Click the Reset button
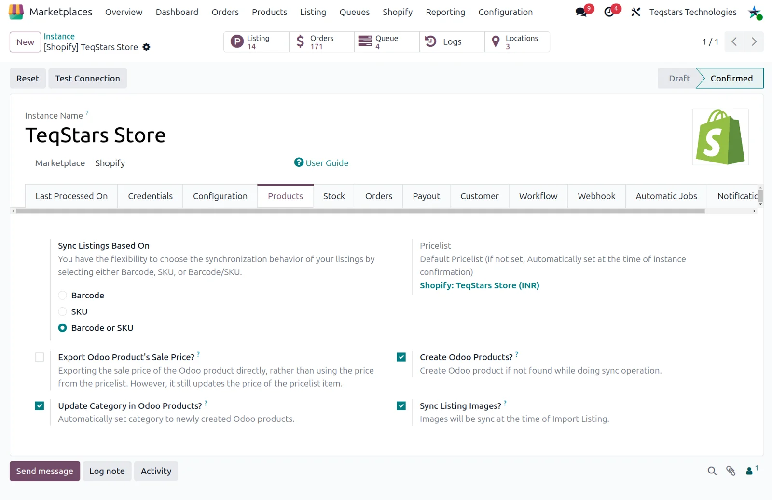 tap(28, 78)
